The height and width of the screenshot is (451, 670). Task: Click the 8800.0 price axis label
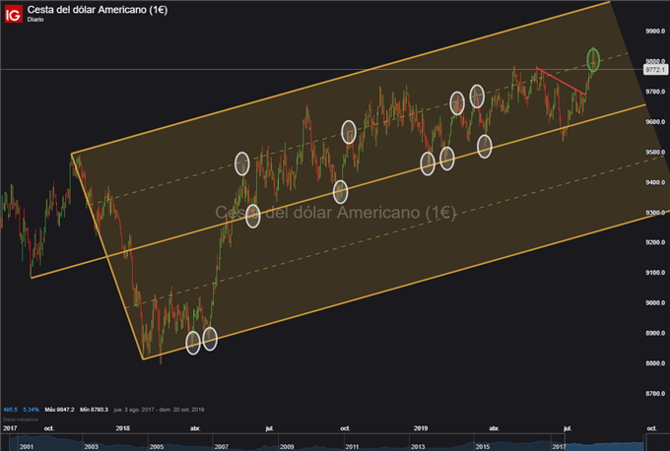[655, 363]
